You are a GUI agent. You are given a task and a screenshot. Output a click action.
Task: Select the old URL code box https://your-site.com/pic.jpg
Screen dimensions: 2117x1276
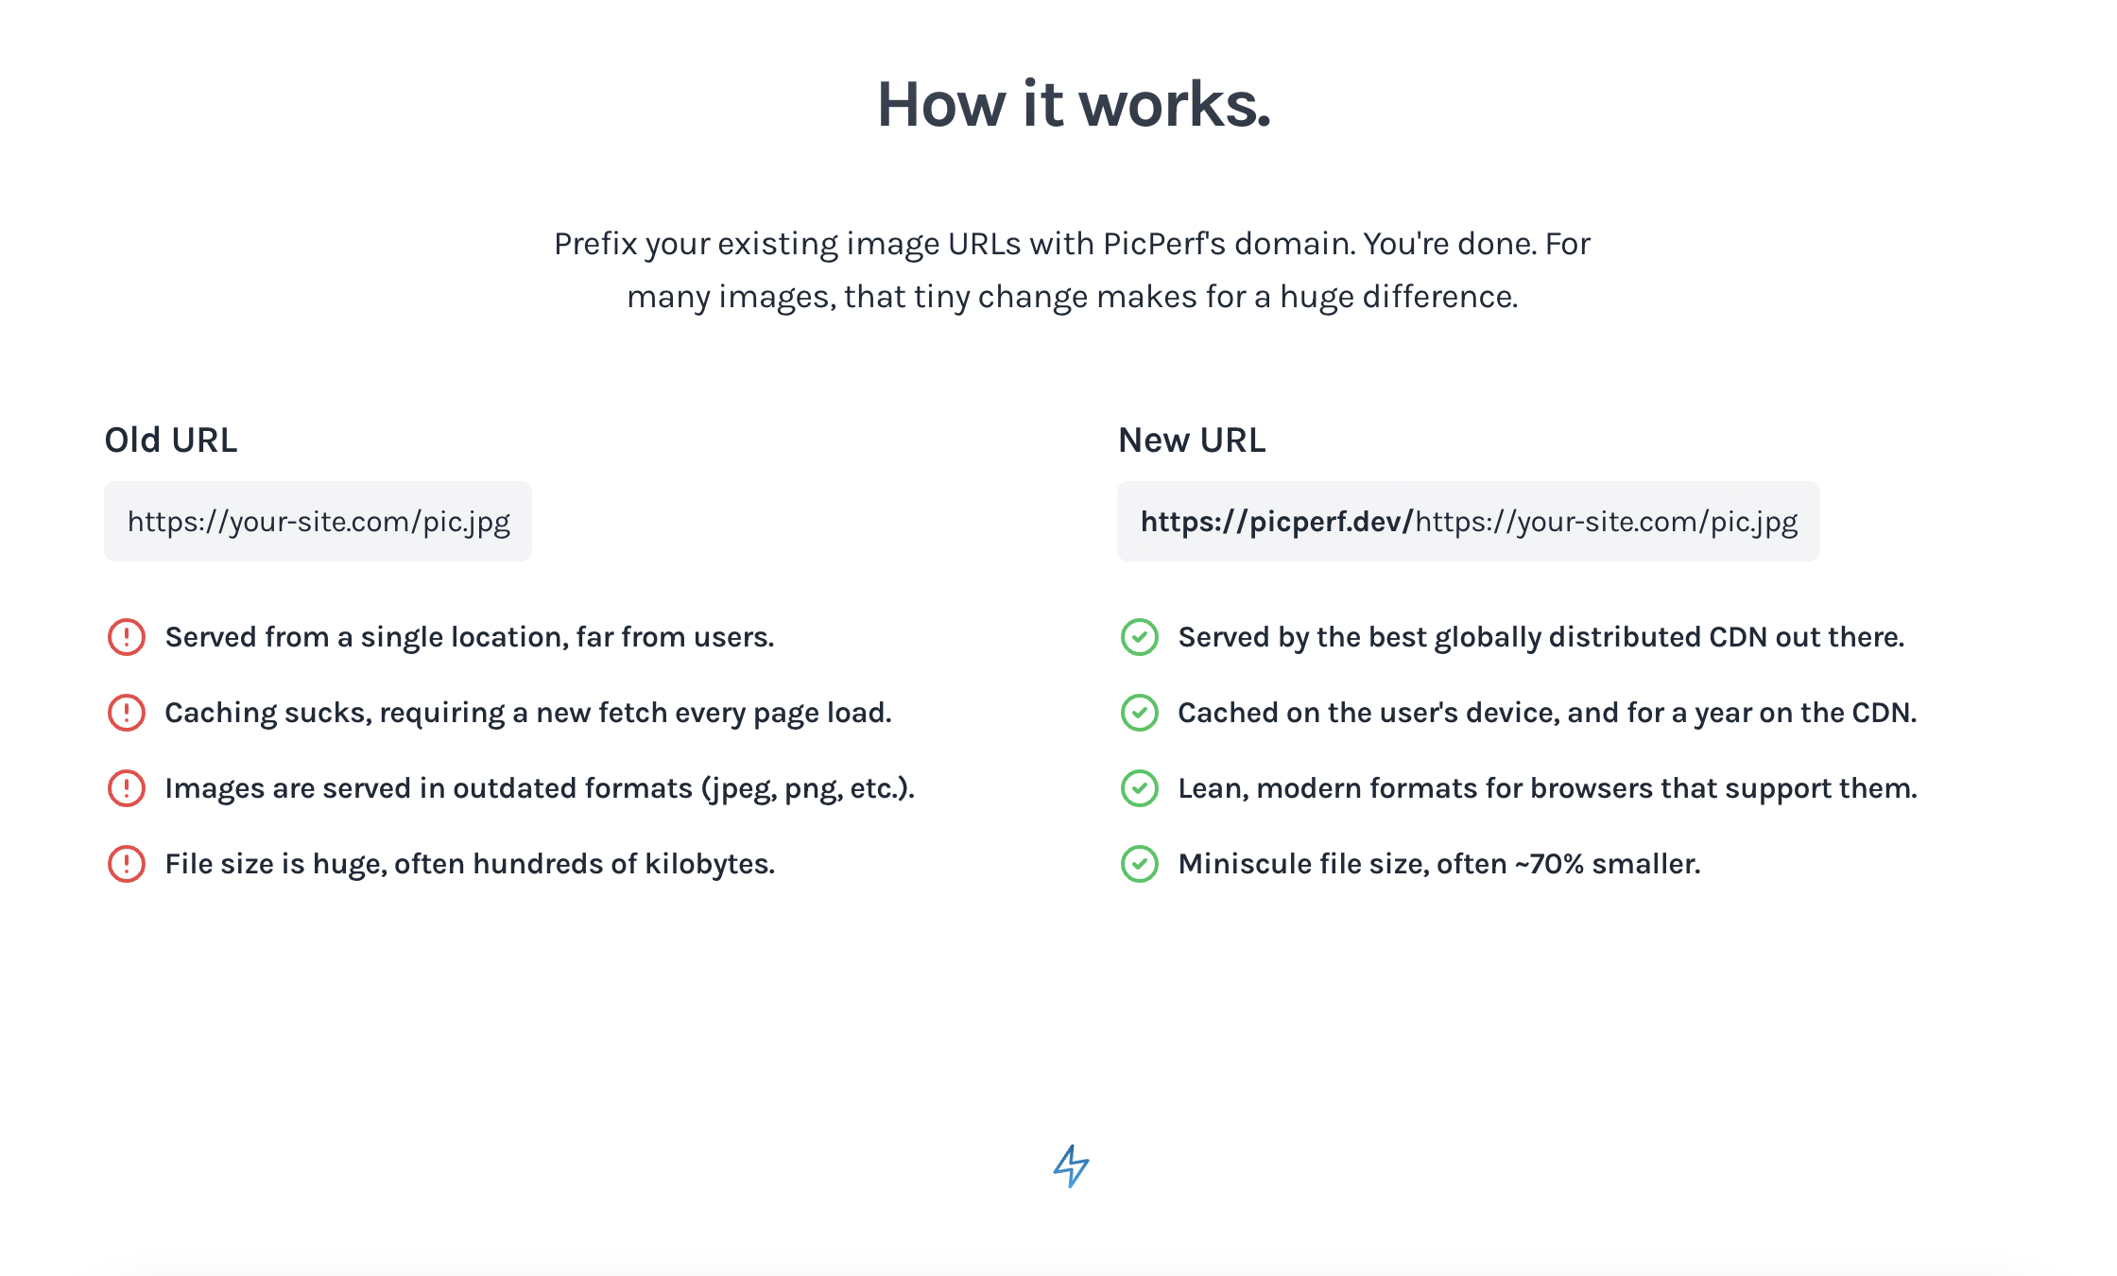point(318,522)
